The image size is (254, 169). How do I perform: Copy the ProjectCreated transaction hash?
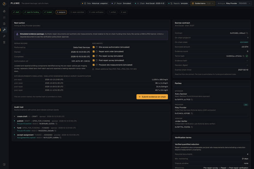56,124
